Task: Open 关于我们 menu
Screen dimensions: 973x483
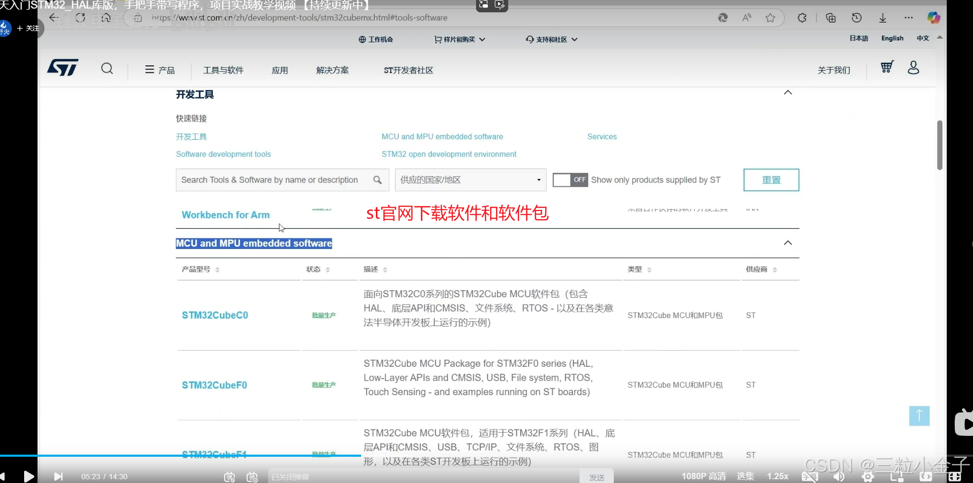Action: click(x=834, y=70)
